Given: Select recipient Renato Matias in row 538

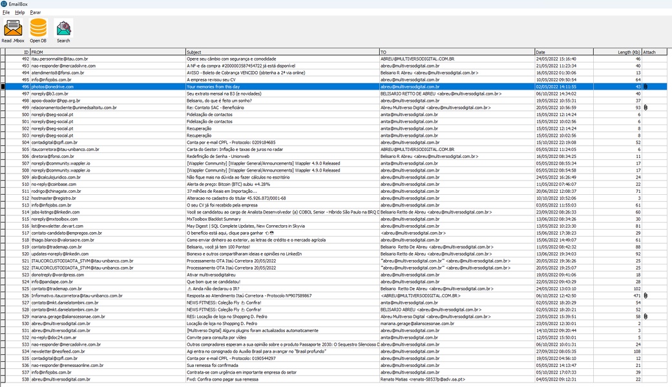Looking at the screenshot, I should point(423,379).
